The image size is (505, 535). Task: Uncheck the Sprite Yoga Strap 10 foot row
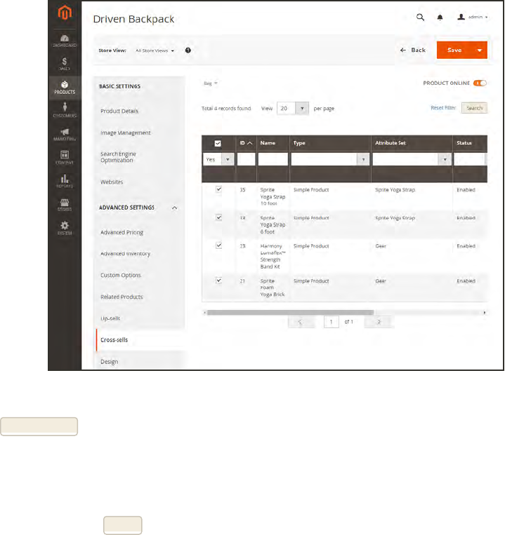point(218,189)
